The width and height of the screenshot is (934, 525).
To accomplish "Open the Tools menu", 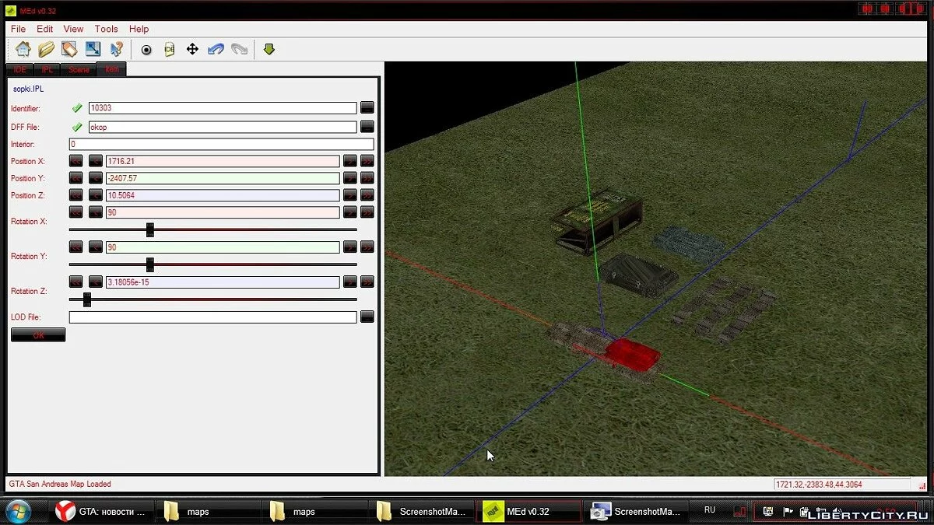I will 107,29.
